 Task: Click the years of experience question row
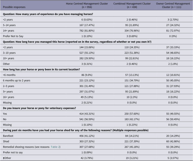pyautogui.click(x=97, y=14)
